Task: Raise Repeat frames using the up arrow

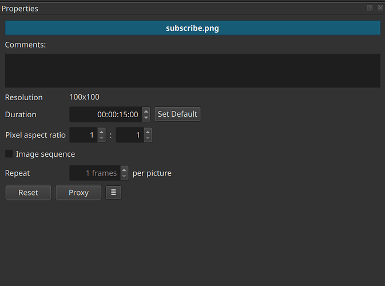Action: (x=124, y=169)
